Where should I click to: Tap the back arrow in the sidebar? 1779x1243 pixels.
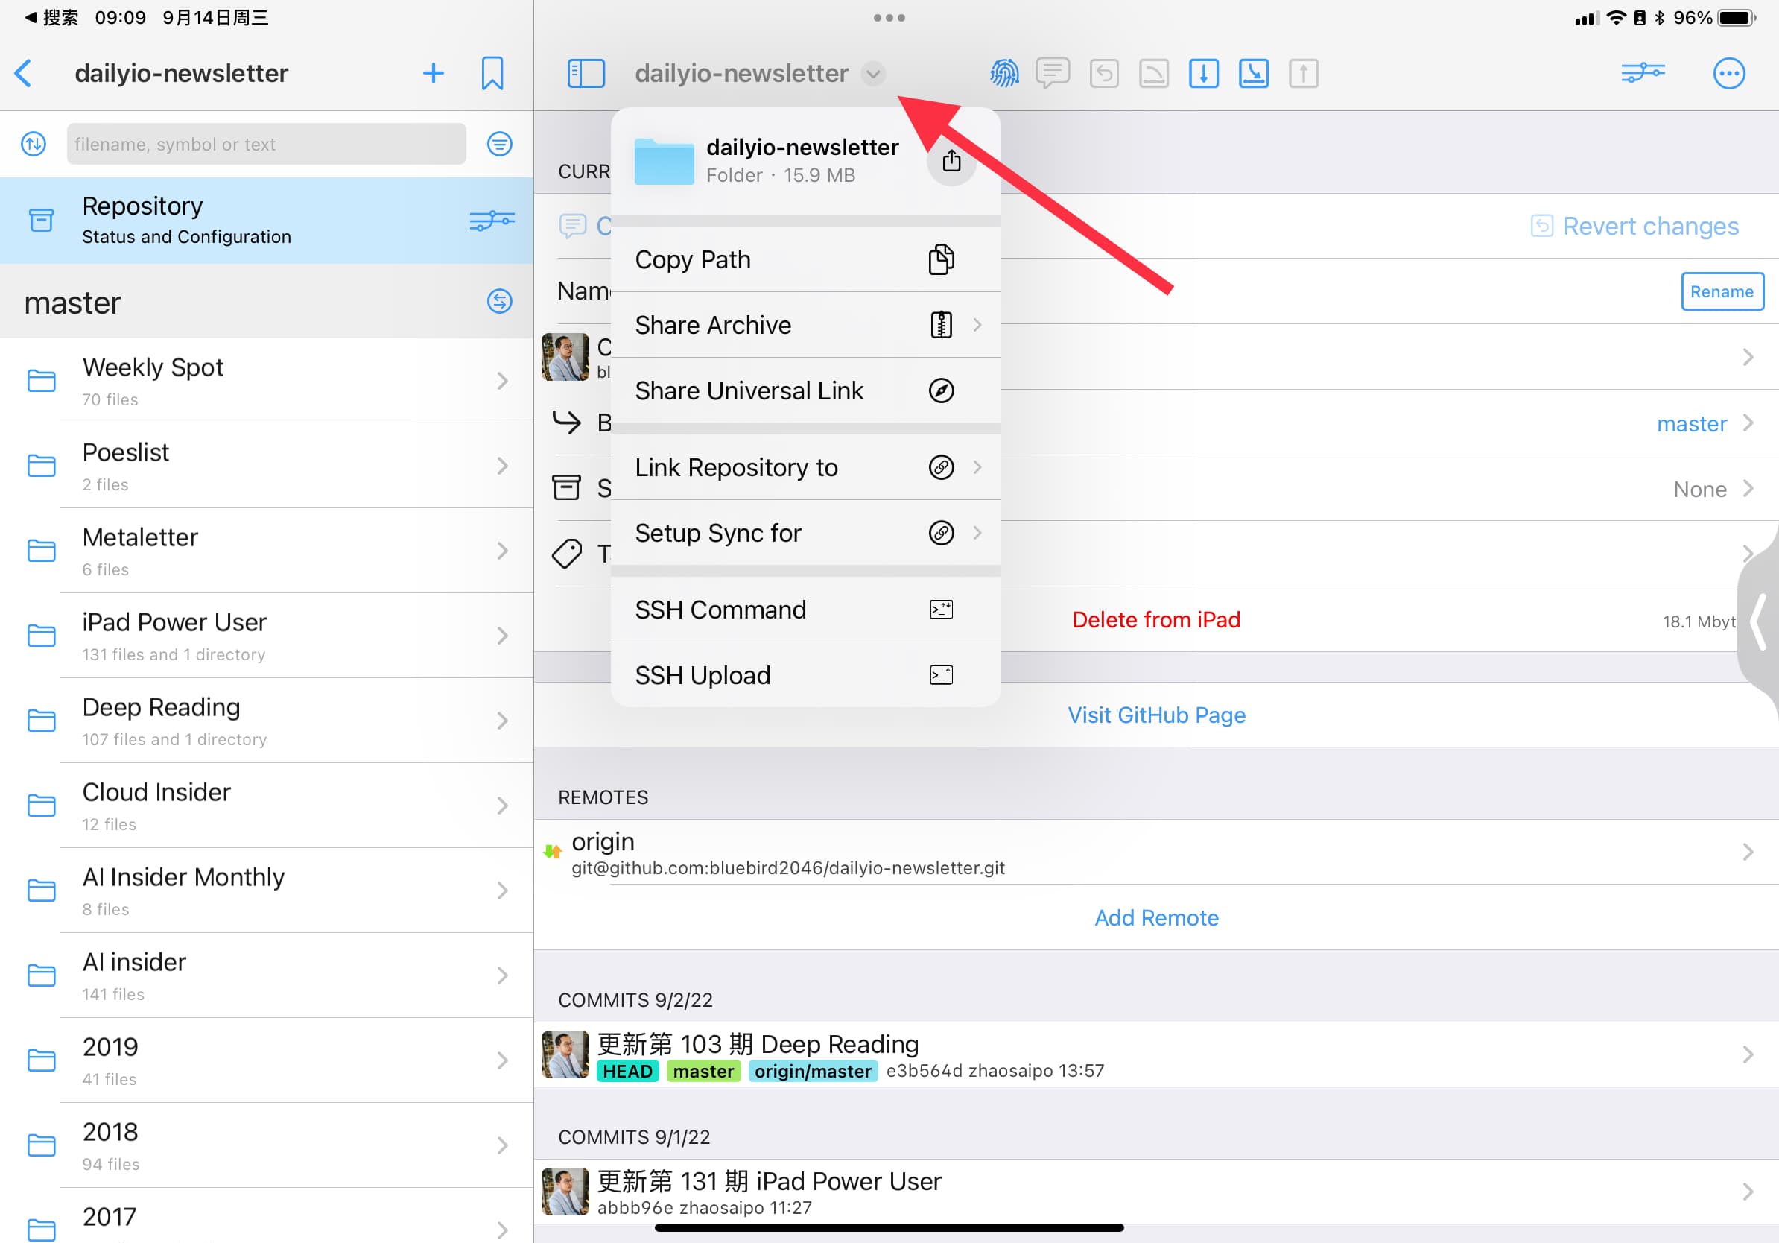(24, 74)
